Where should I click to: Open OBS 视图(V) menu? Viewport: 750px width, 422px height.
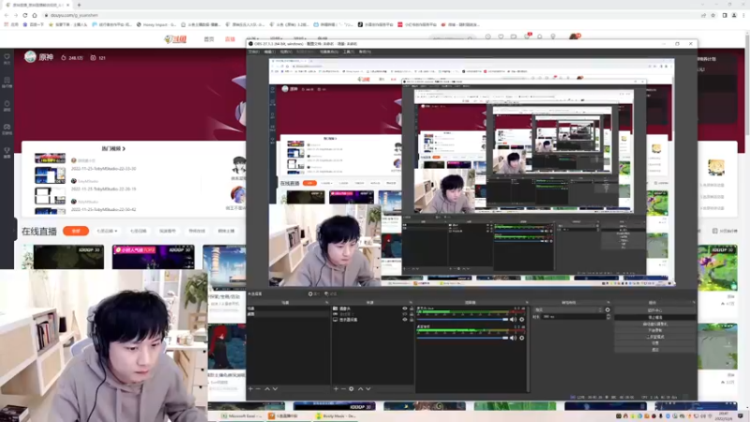(x=286, y=52)
